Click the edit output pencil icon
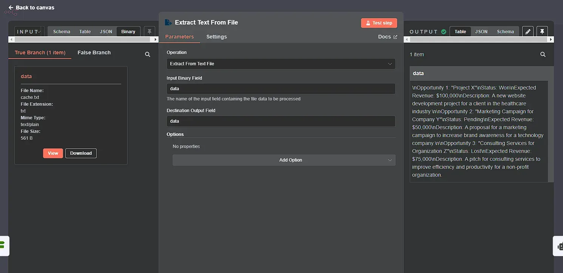Viewport: 563px width, 273px height. pyautogui.click(x=528, y=31)
